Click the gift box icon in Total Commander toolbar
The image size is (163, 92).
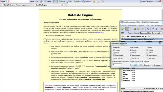(x=161, y=29)
